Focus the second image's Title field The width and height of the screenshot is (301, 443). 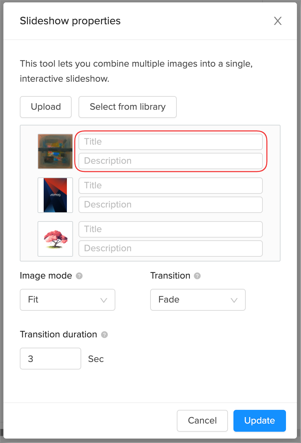click(x=170, y=186)
